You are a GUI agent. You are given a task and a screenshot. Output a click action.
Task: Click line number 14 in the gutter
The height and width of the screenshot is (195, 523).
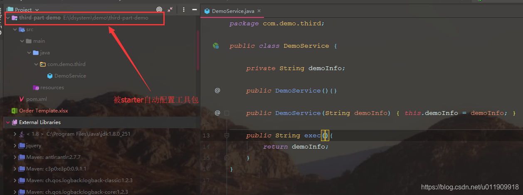pos(206,146)
